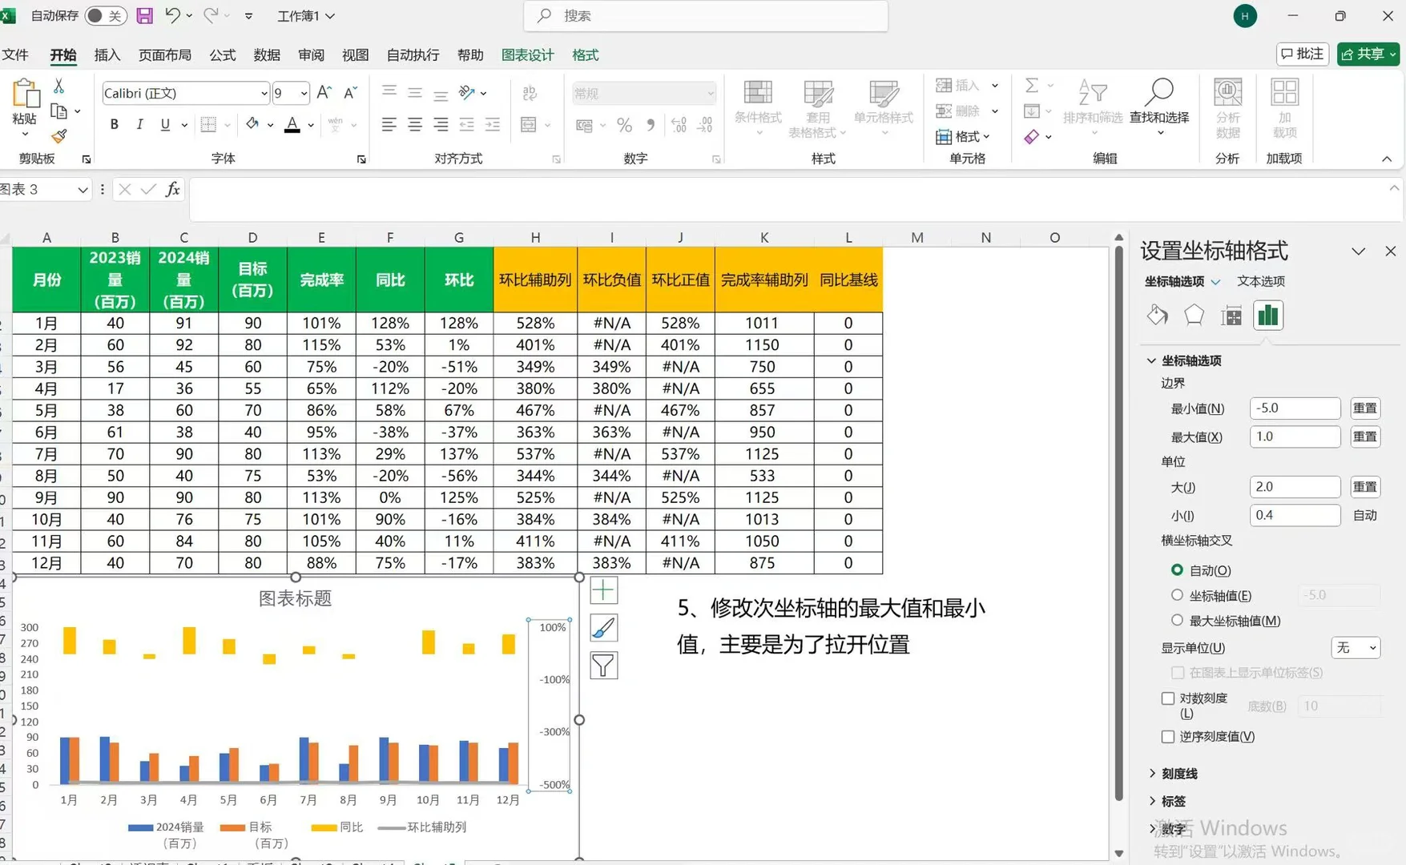
Task: Enable the 对数刻度 checkbox
Action: pyautogui.click(x=1168, y=698)
